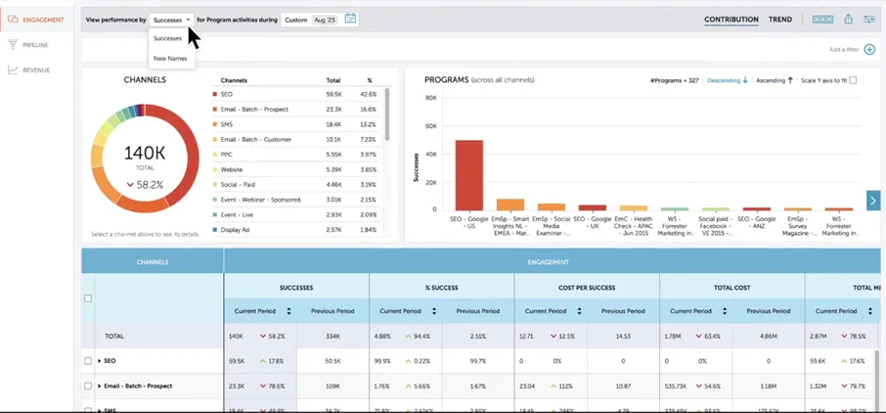
Task: Sort programs in Descending order
Action: 727,80
